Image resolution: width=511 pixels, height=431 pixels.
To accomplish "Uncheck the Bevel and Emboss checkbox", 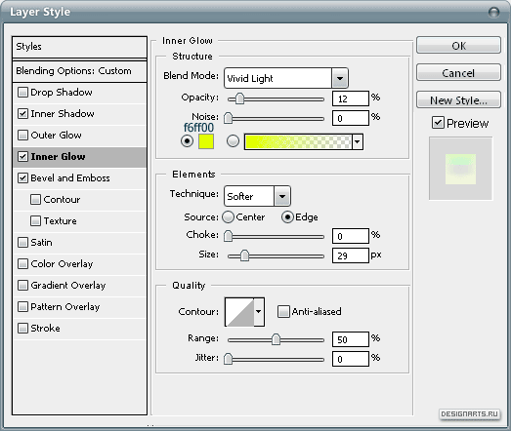I will [22, 178].
